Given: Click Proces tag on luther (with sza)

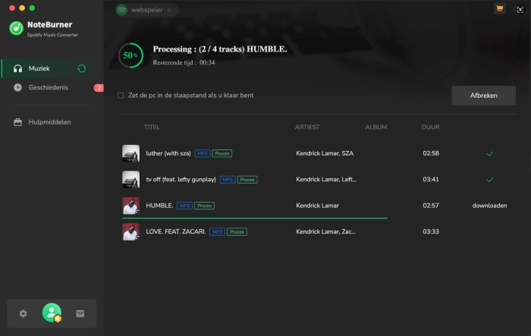Looking at the screenshot, I should tap(222, 153).
